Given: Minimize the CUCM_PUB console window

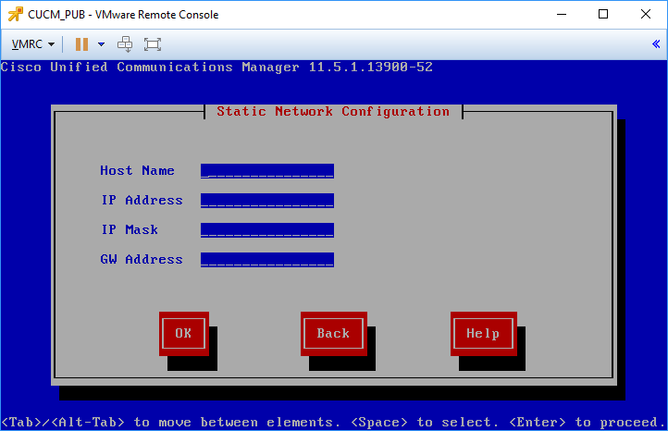Looking at the screenshot, I should [562, 14].
